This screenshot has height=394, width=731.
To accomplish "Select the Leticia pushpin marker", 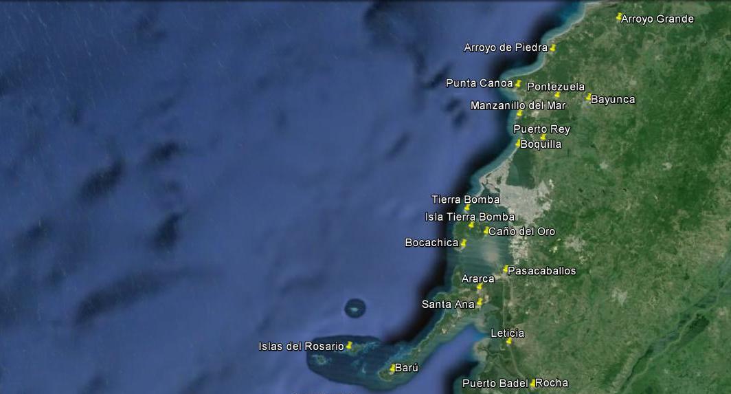I will point(509,341).
